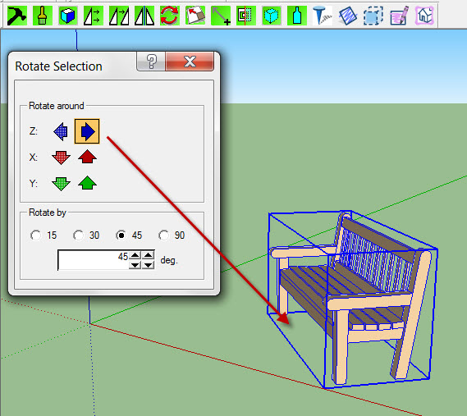Click the cyan wireframe cube icon
Image resolution: width=467 pixels, height=416 pixels.
[x=272, y=16]
